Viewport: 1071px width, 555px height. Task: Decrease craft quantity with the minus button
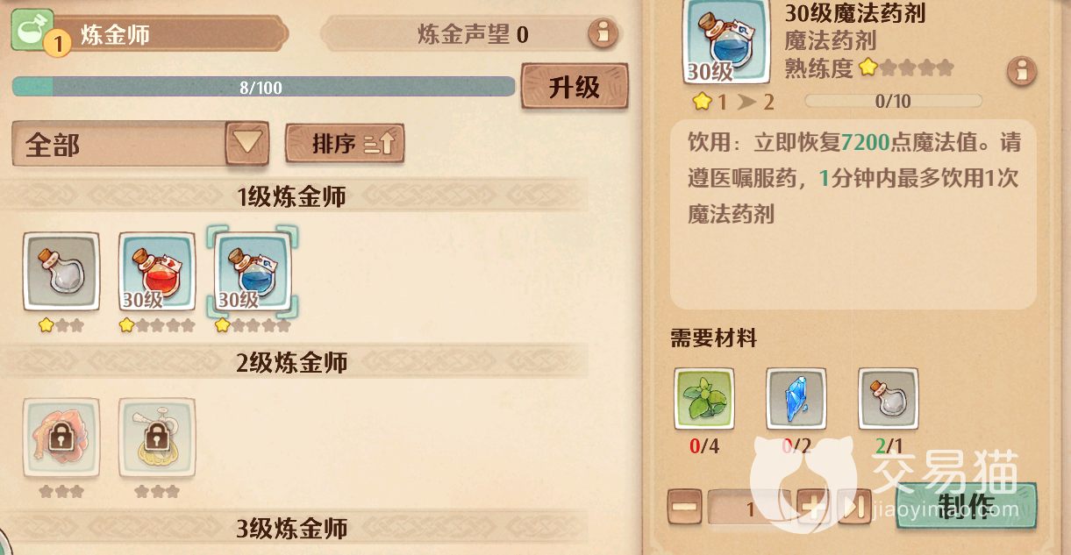(x=684, y=507)
